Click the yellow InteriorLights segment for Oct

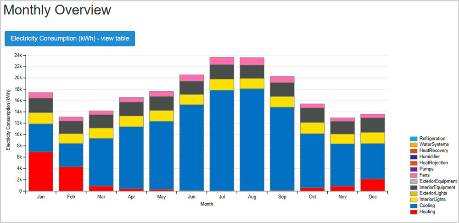coord(312,128)
